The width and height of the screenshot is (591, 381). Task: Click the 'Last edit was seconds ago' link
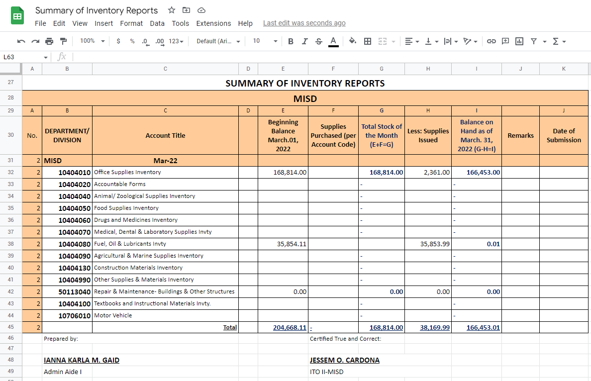pyautogui.click(x=304, y=23)
